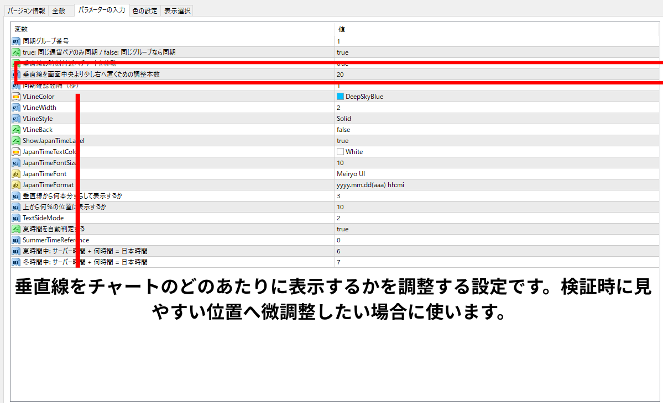The width and height of the screenshot is (663, 403).
Task: Click the VLineColor parameter icon
Action: 15,97
